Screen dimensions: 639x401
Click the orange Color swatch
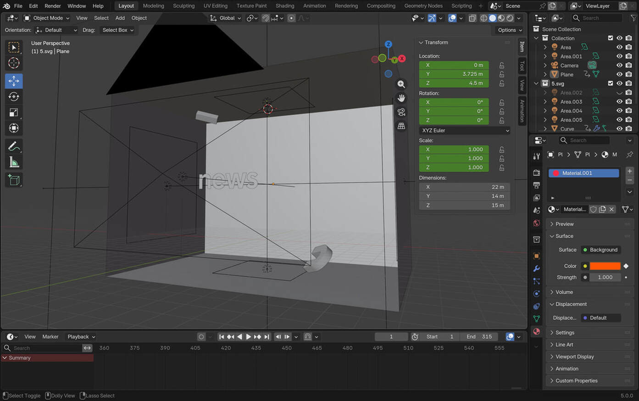click(x=605, y=266)
